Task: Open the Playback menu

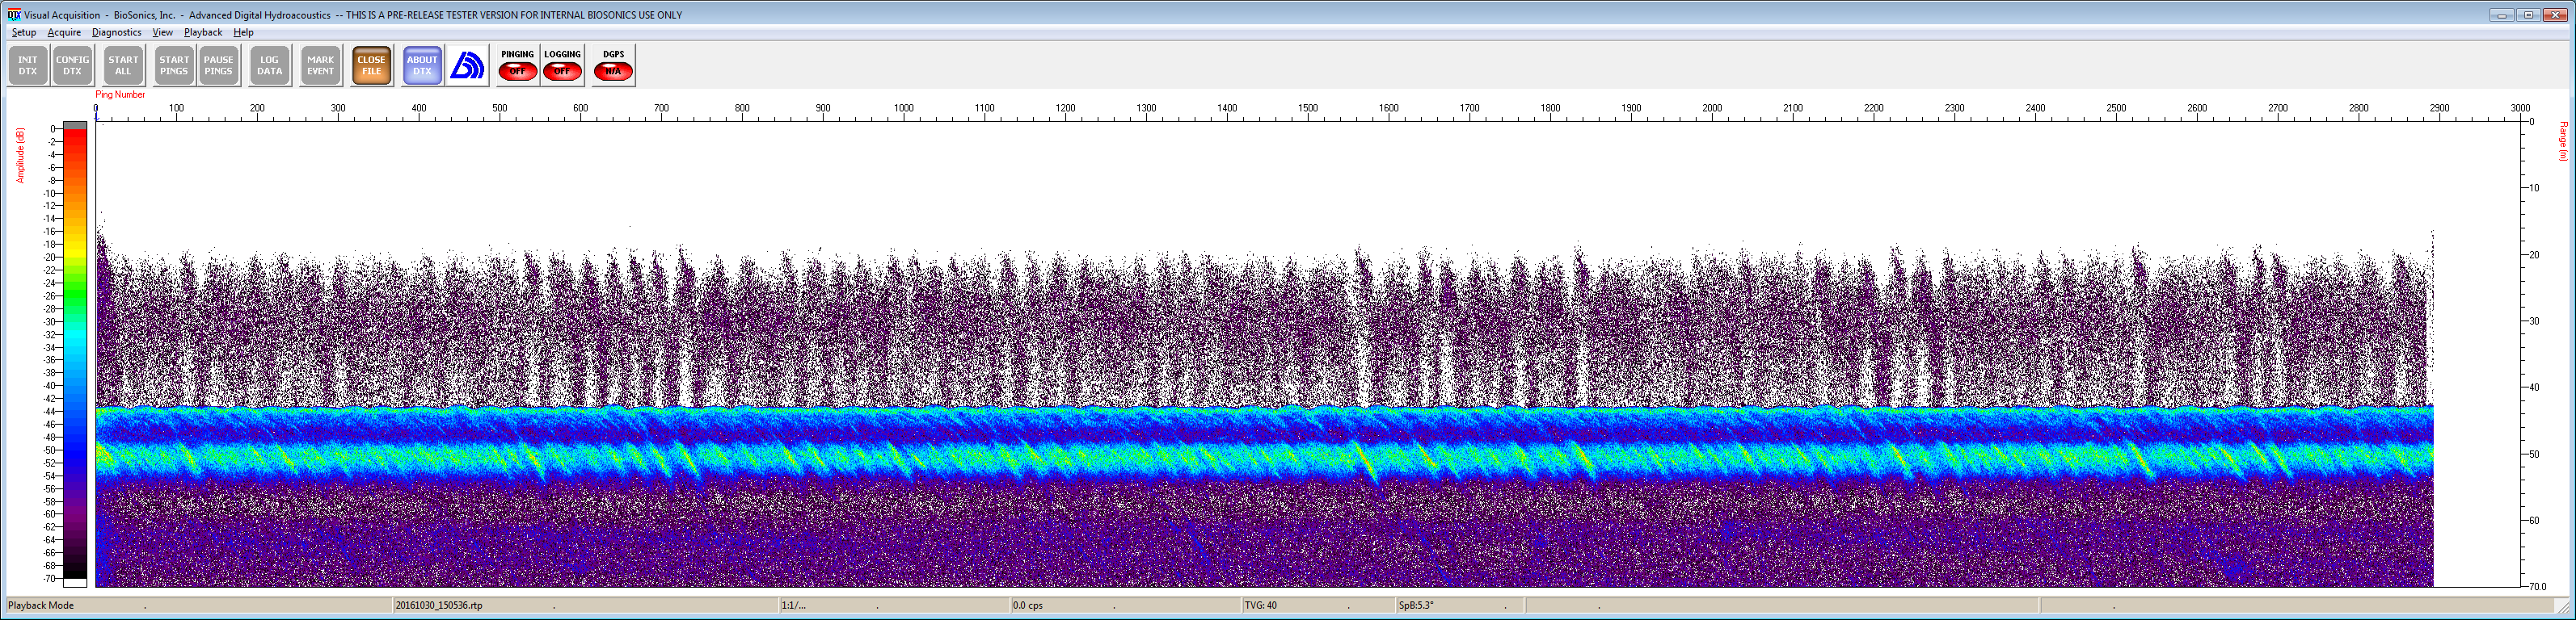Action: click(x=203, y=32)
